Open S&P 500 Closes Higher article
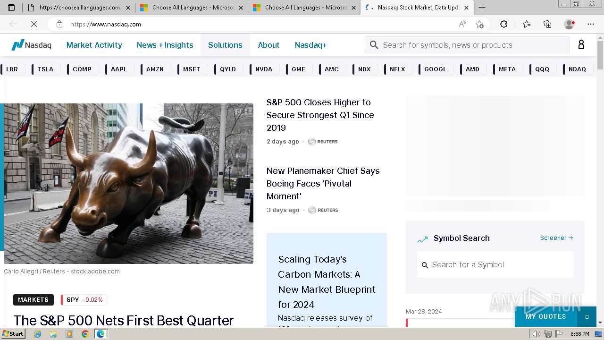This screenshot has height=340, width=604. (320, 115)
